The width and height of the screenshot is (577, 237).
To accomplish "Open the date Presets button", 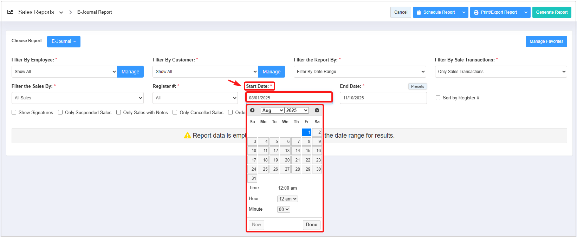I will (x=417, y=86).
